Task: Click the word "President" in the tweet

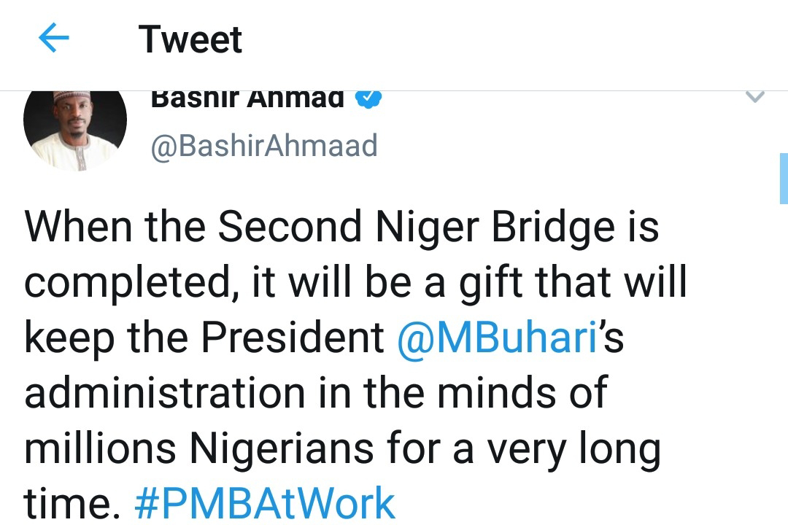Action: point(293,338)
